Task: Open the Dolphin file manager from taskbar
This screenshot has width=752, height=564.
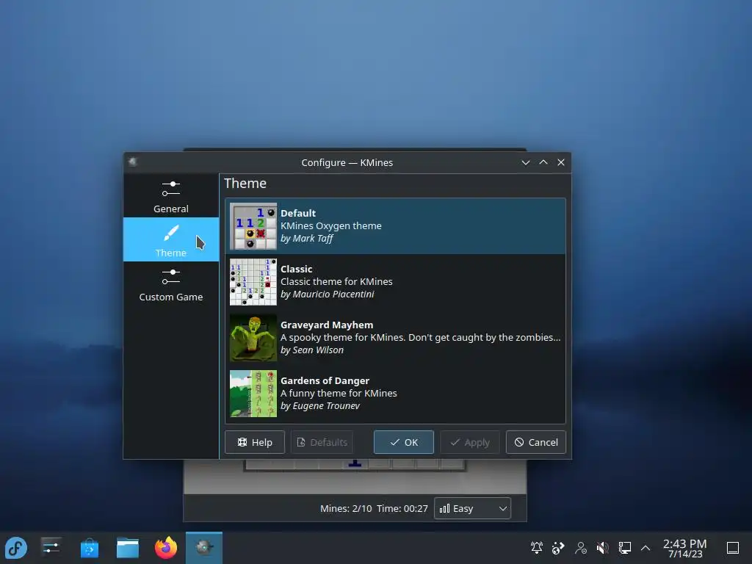Action: click(128, 548)
